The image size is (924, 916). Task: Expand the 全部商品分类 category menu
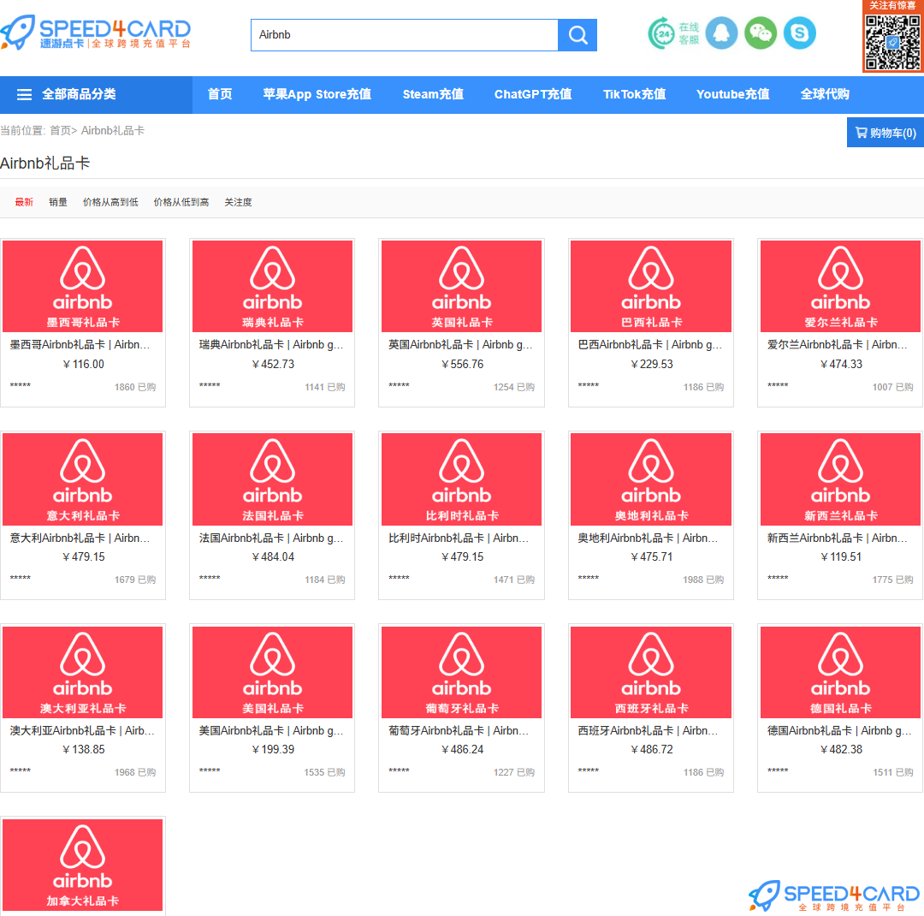(x=96, y=94)
